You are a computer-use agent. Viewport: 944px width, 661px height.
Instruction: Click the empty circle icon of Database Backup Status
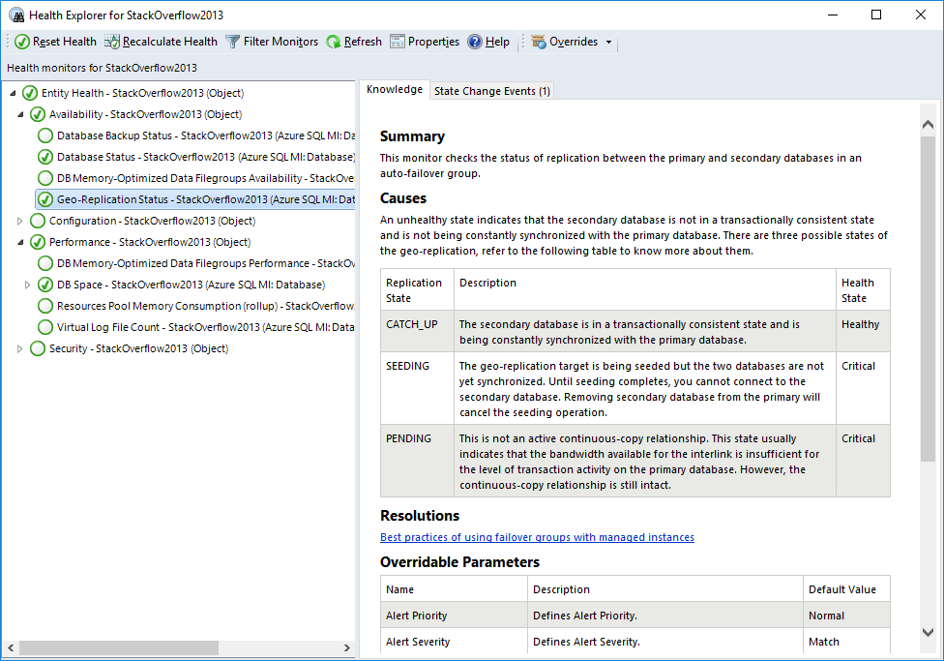click(45, 135)
